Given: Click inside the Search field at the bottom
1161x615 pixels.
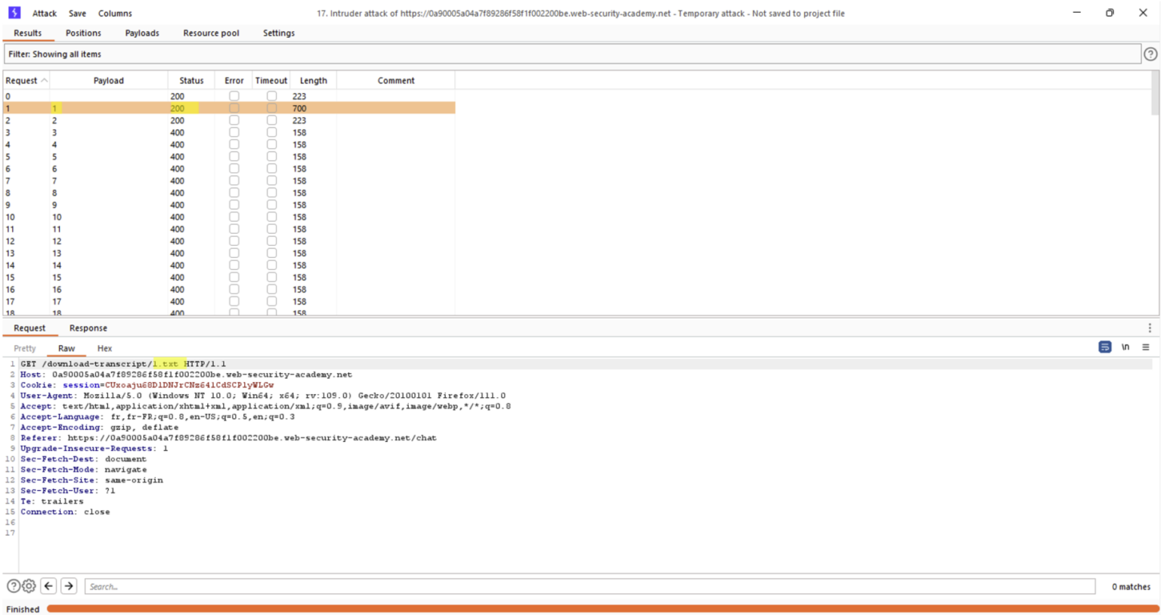Looking at the screenshot, I should click(x=302, y=585).
